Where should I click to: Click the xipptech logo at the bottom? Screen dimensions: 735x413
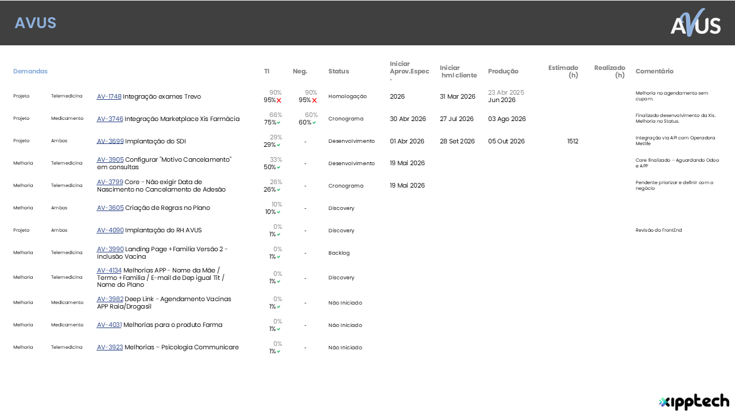[694, 402]
